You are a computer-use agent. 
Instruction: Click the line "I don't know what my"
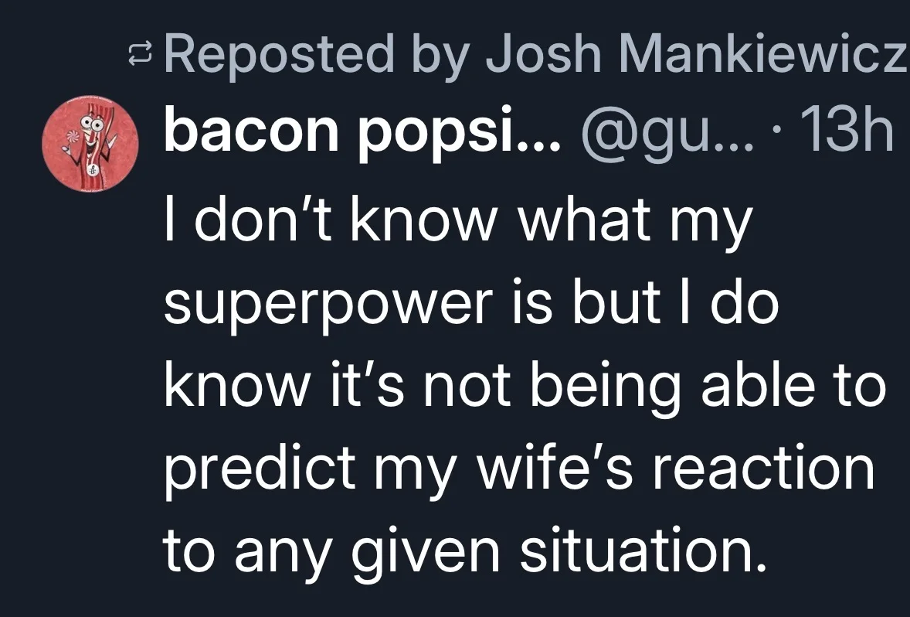tap(459, 221)
